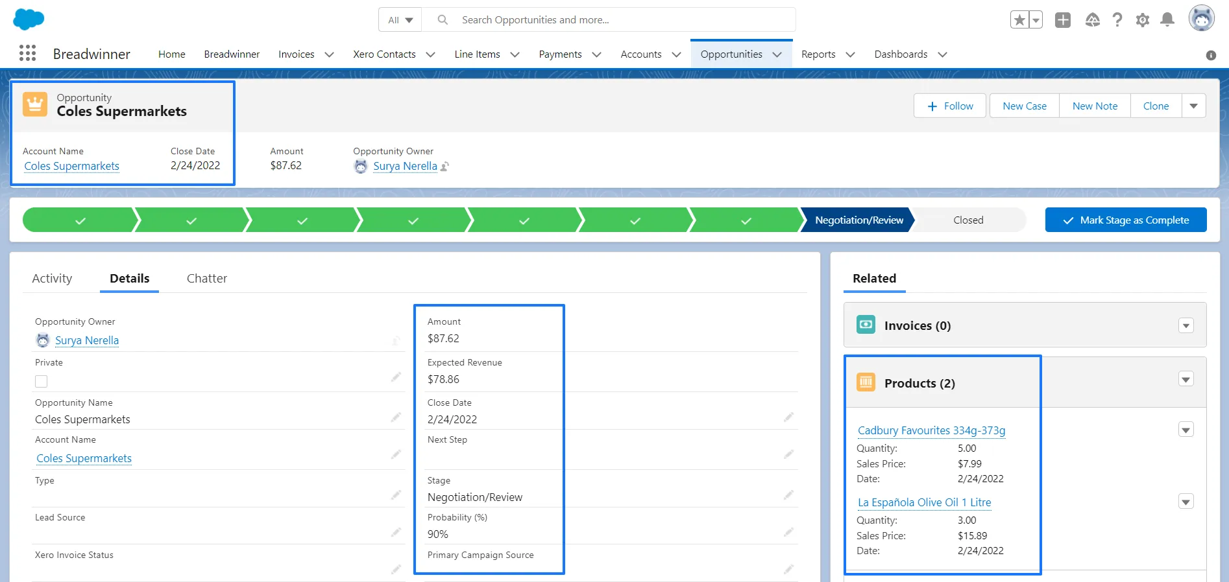Select the Closed stage in path
The width and height of the screenshot is (1229, 582).
tap(969, 220)
